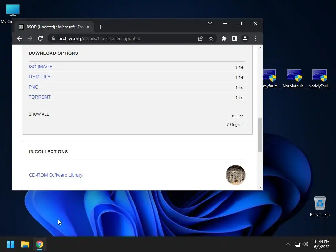Open Chrome side panel icon
The image size is (336, 252).
[x=234, y=38]
